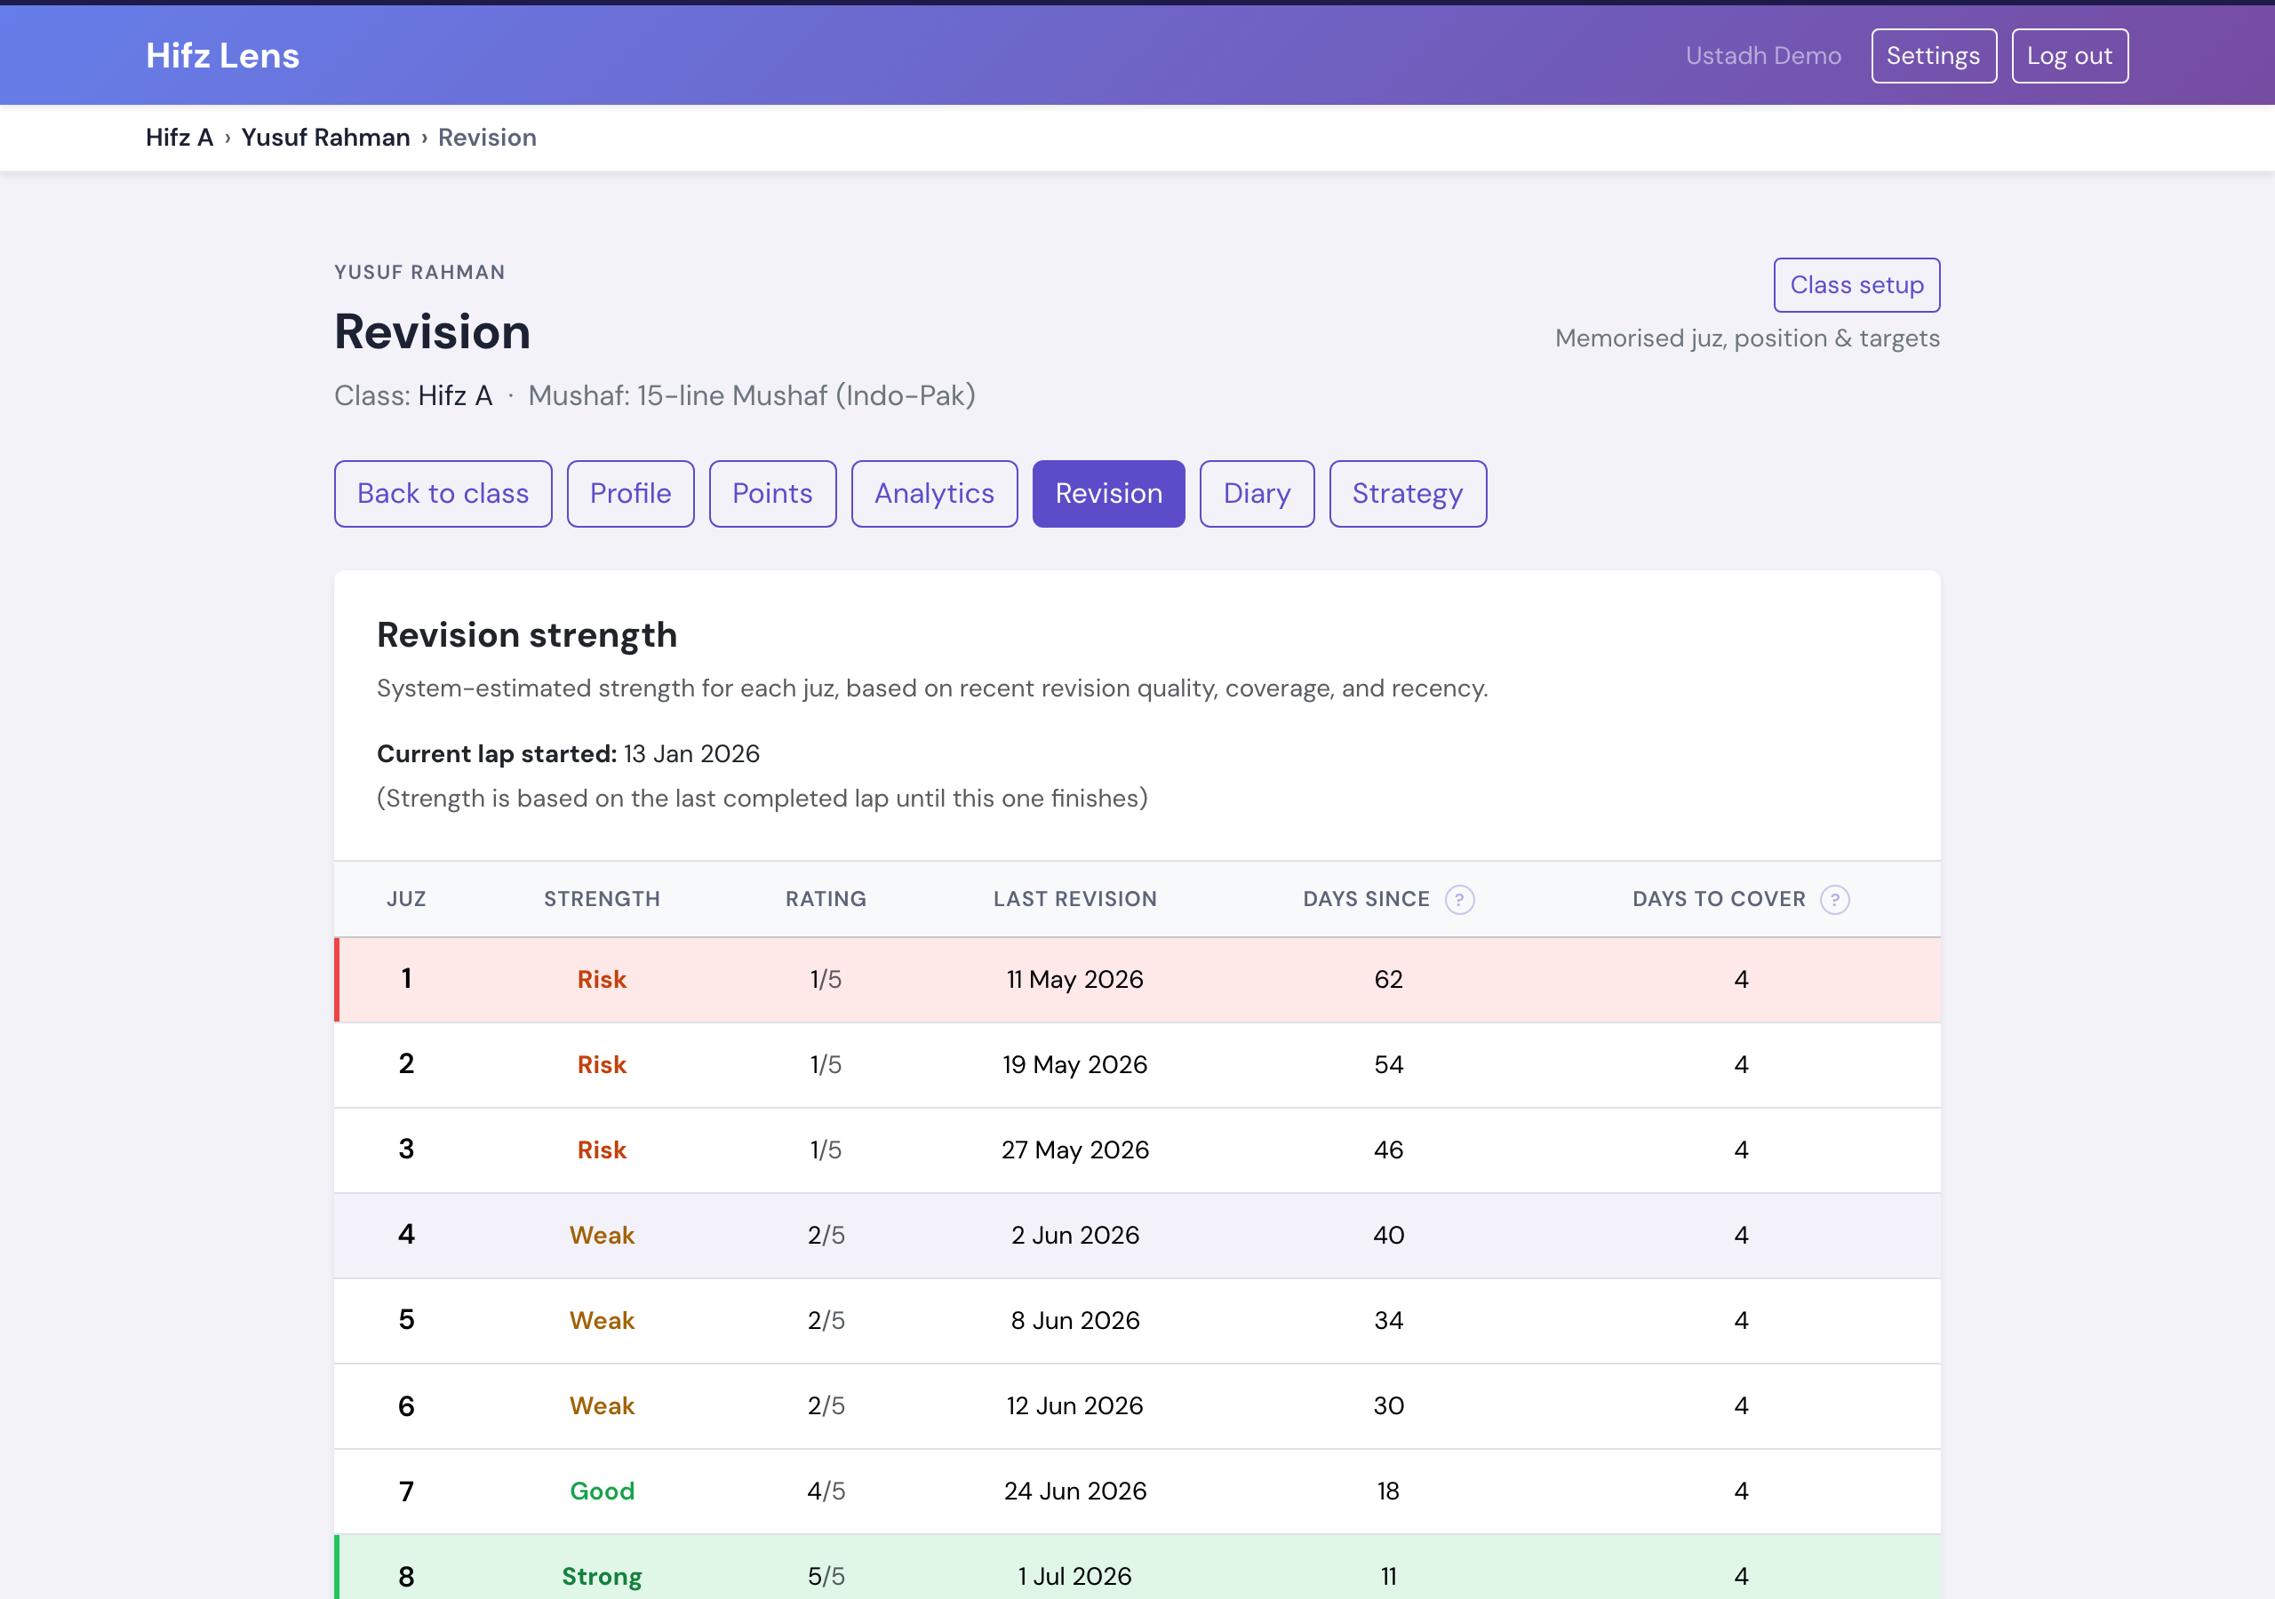Screen dimensions: 2275x1599
Task: Click date 27 May 2026
Action: 1075,1150
